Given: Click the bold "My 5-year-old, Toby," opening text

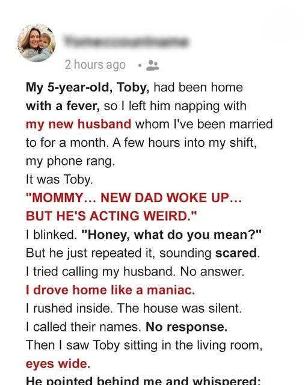Looking at the screenshot, I should tap(88, 87).
